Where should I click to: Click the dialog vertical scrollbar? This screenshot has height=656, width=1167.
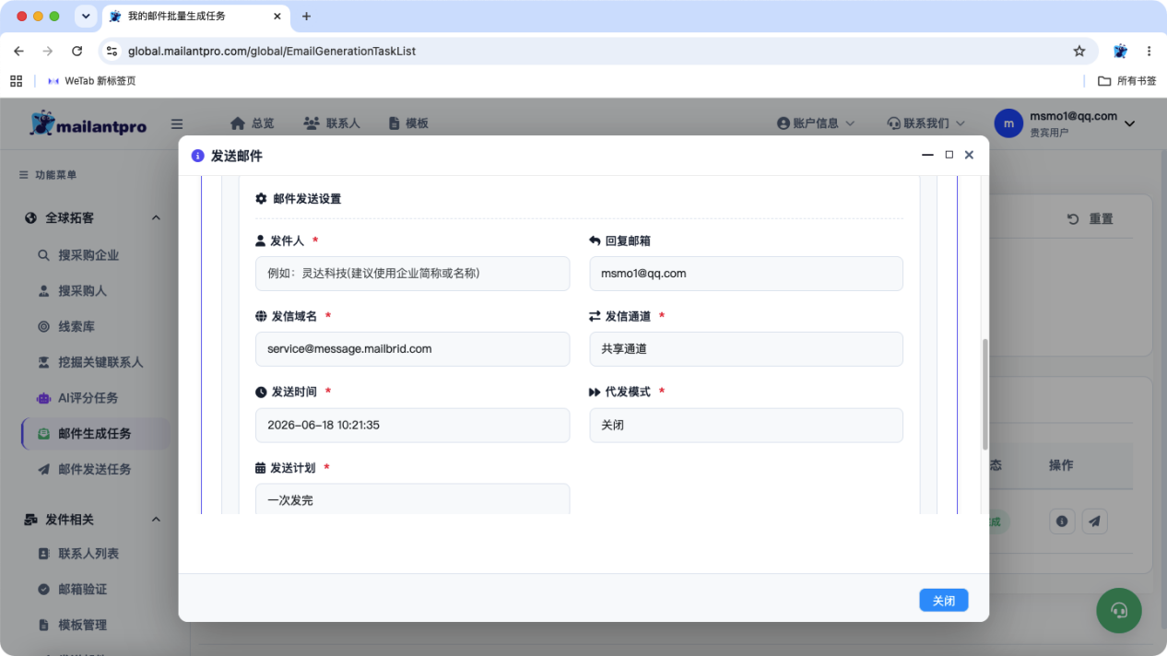[984, 394]
